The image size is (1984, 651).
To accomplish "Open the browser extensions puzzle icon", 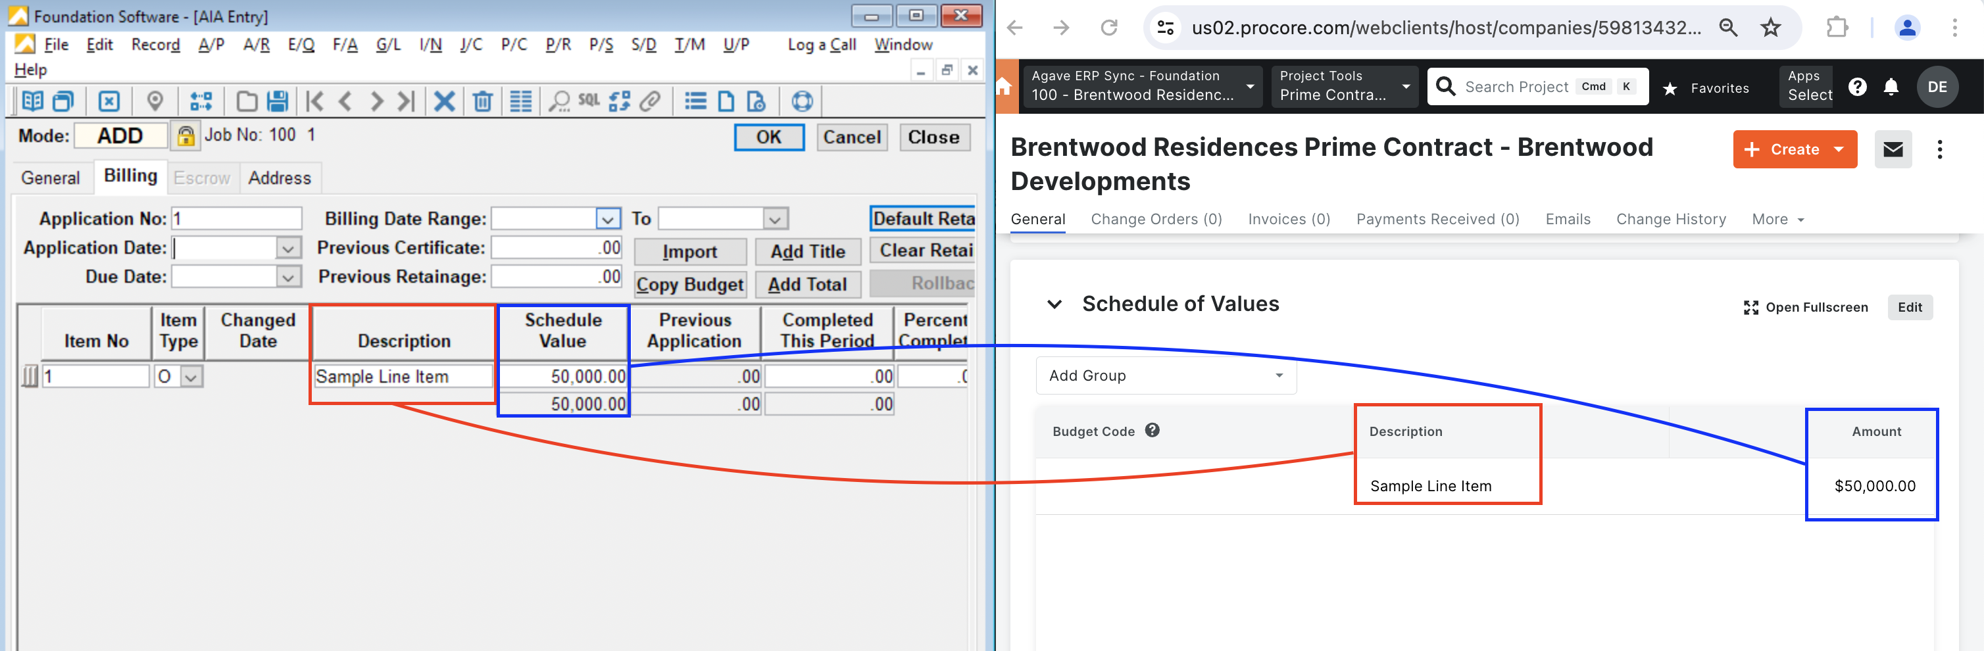I will pyautogui.click(x=1838, y=28).
